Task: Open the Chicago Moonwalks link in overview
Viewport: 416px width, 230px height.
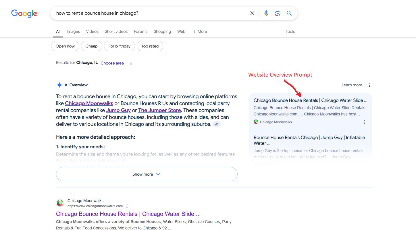Action: [89, 103]
